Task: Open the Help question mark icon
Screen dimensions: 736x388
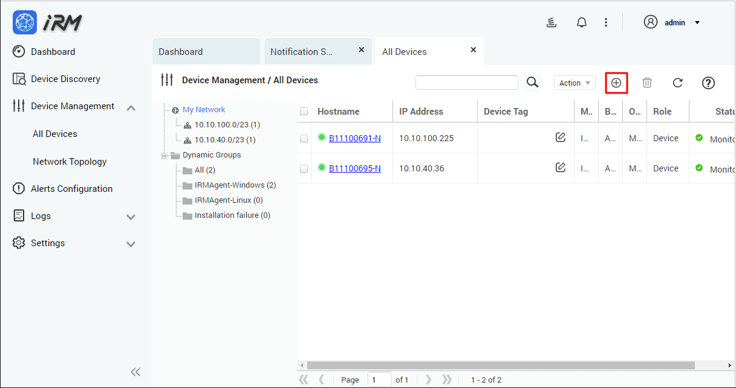Action: click(708, 83)
